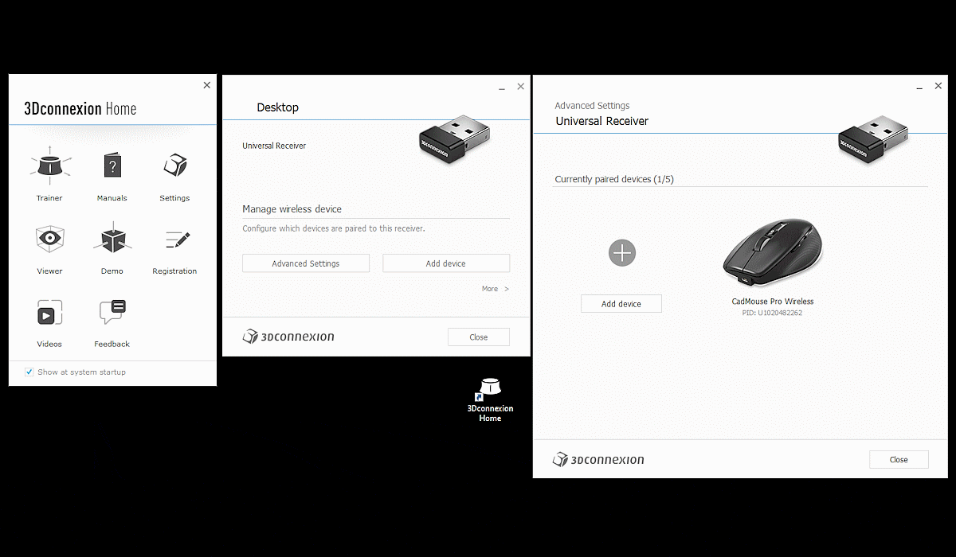
Task: Click the Manuals label text
Action: coord(112,198)
